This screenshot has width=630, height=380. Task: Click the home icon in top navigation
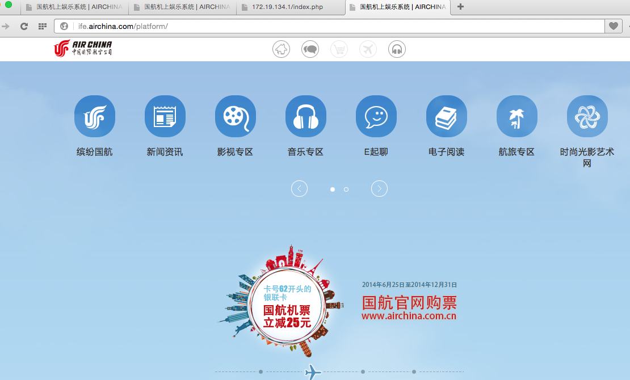pos(282,49)
